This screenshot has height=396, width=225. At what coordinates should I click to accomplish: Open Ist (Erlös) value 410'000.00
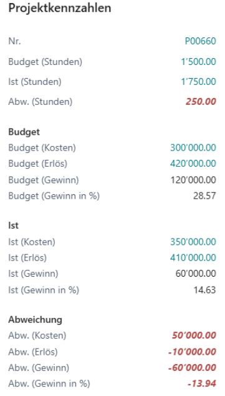click(193, 257)
